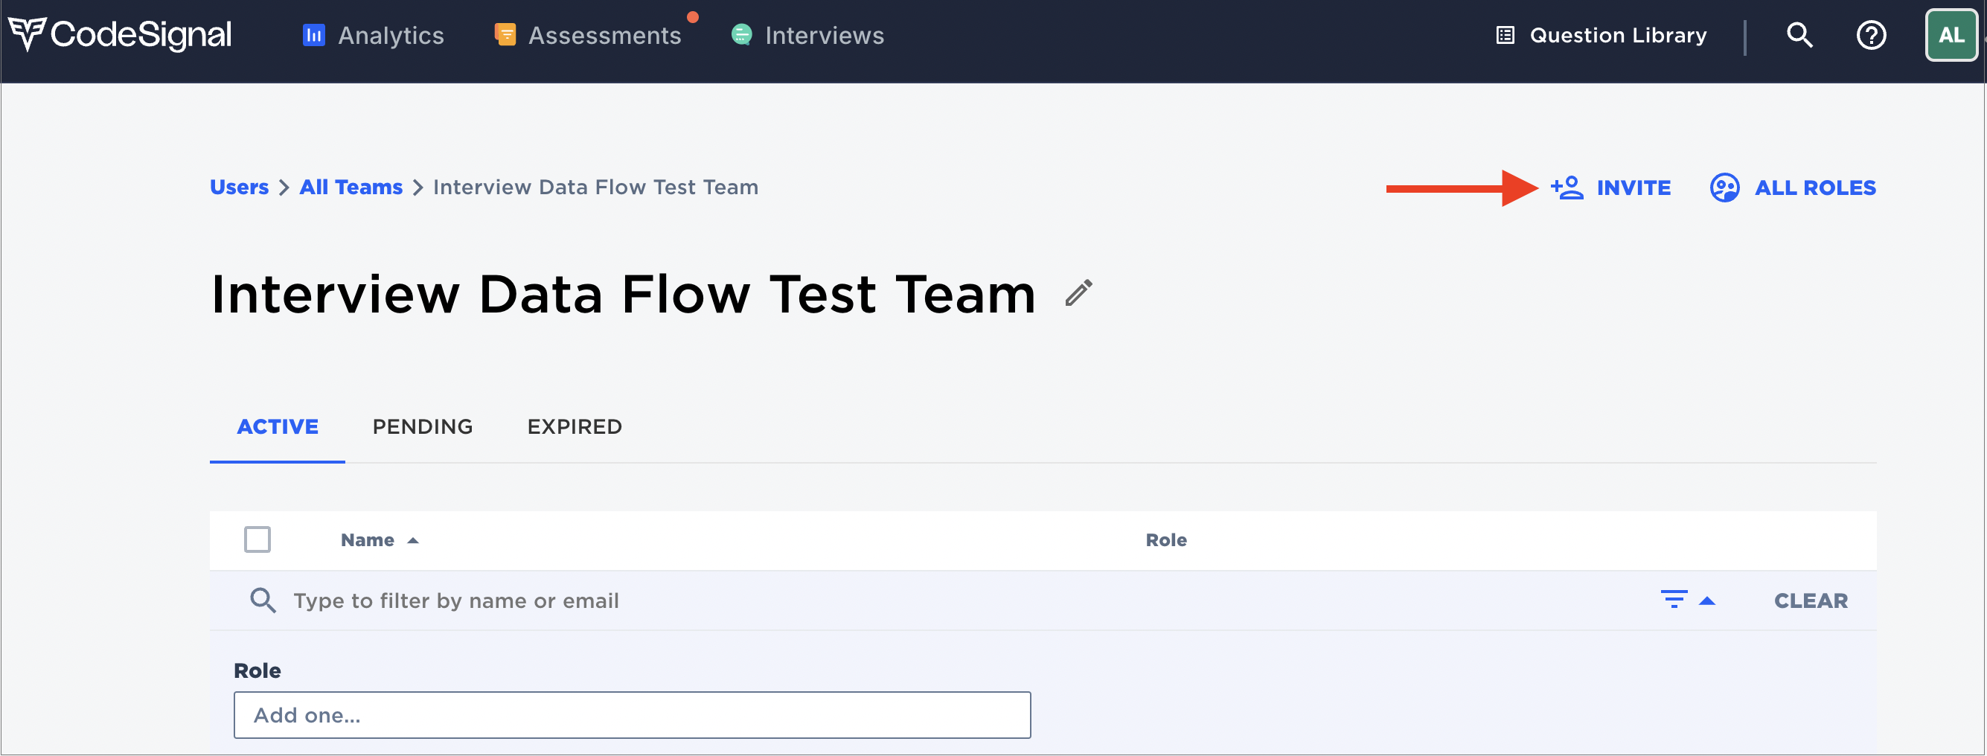This screenshot has width=1987, height=756.
Task: Go to Assessments section
Action: 588,36
